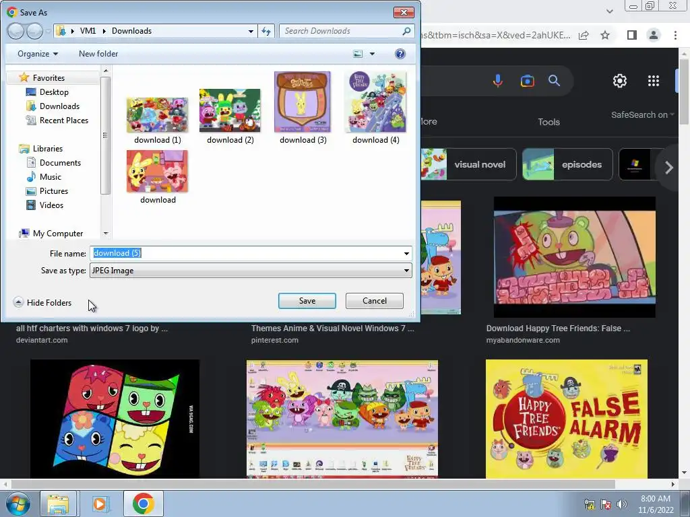Open Windows Media Player from taskbar
This screenshot has height=517, width=690.
click(x=100, y=504)
